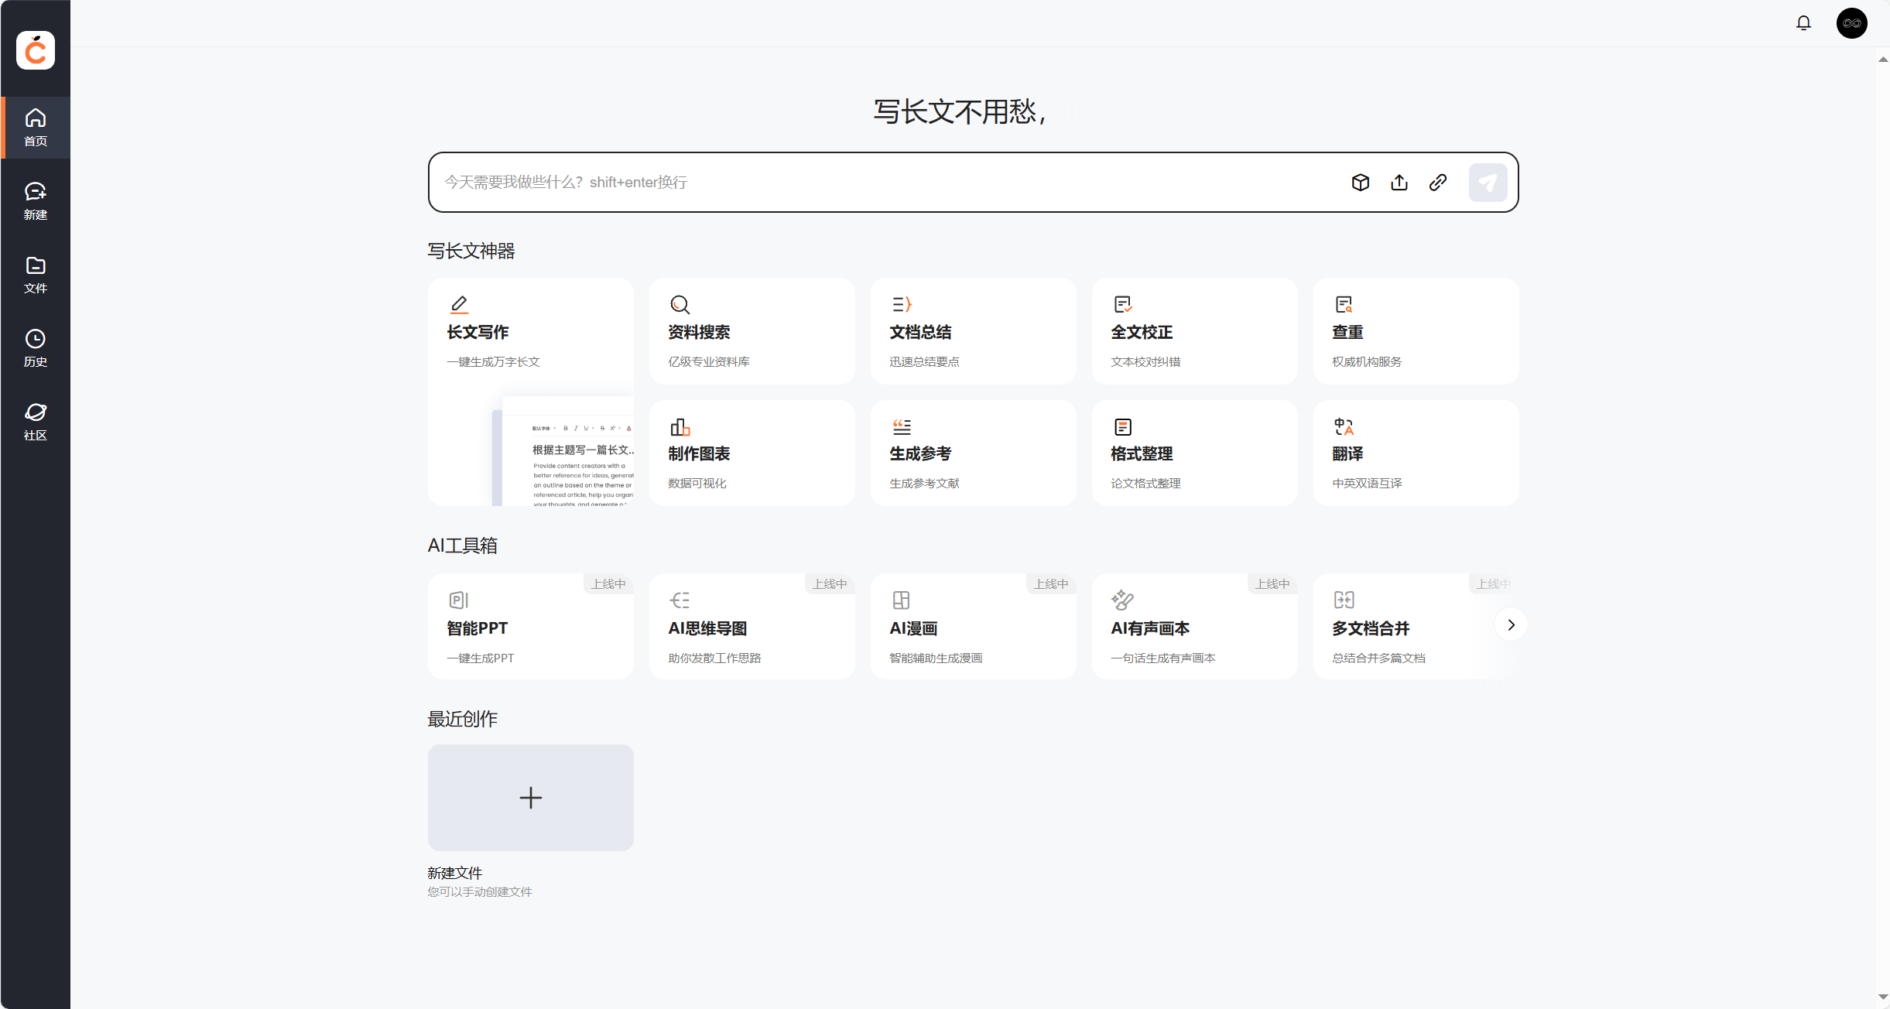Open the 智能PPT generator
The image size is (1890, 1009).
click(530, 625)
